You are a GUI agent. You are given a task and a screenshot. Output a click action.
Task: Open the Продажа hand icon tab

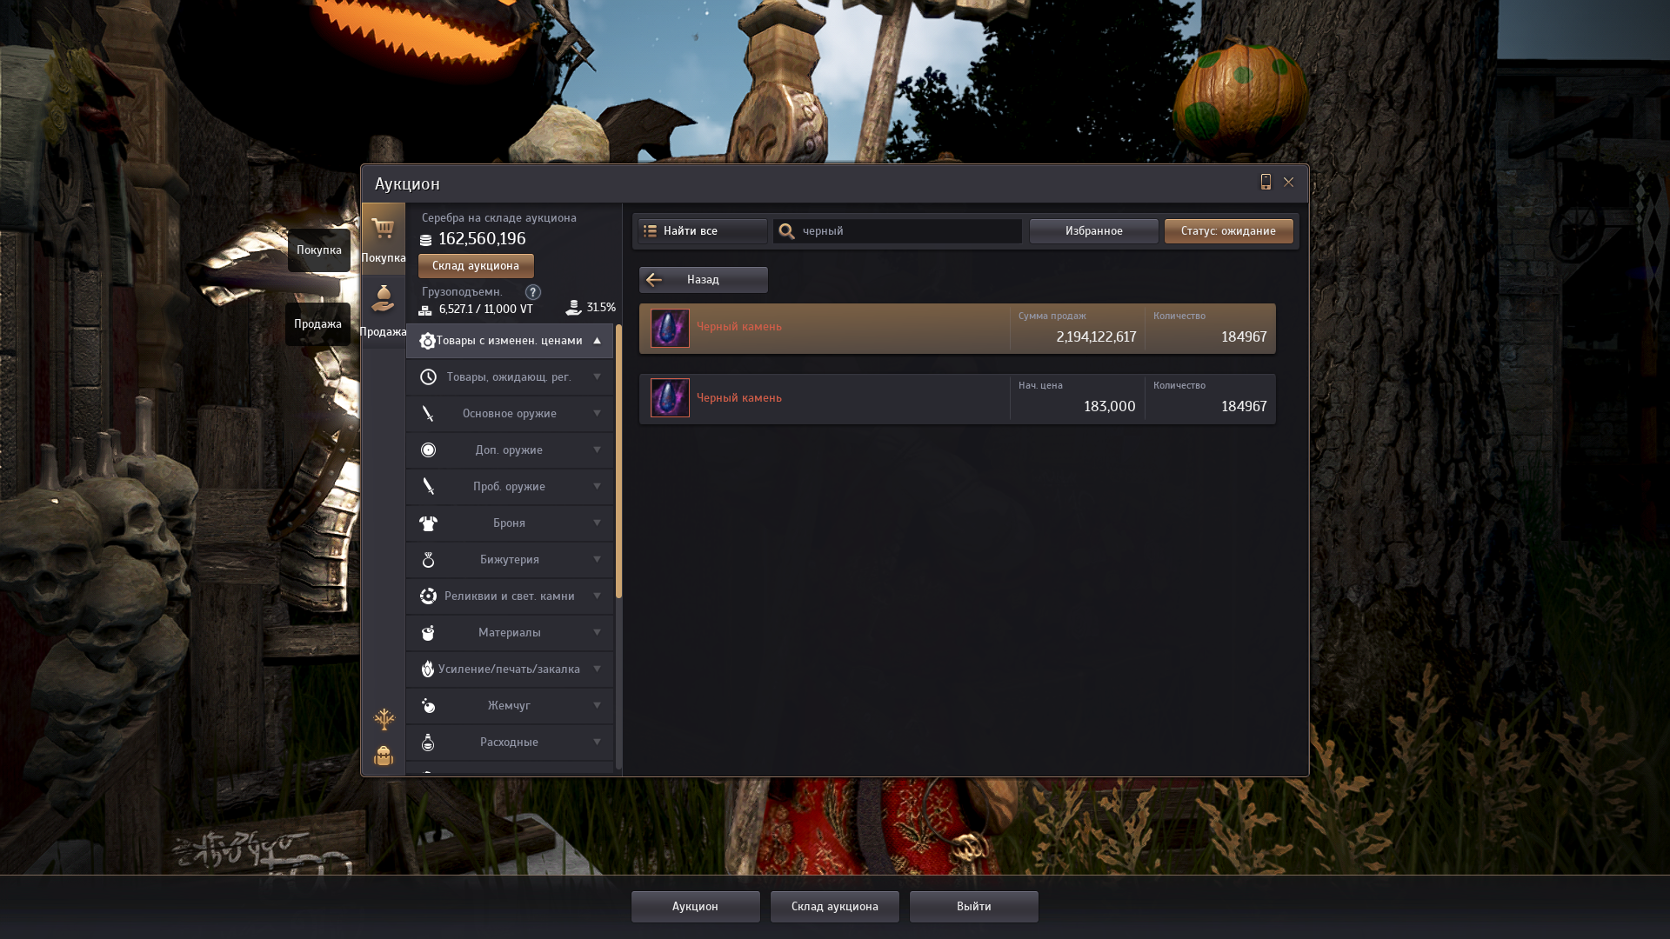[384, 300]
